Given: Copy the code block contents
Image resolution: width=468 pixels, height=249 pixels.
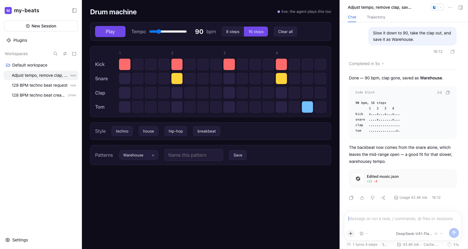Looking at the screenshot, I should click(x=448, y=93).
